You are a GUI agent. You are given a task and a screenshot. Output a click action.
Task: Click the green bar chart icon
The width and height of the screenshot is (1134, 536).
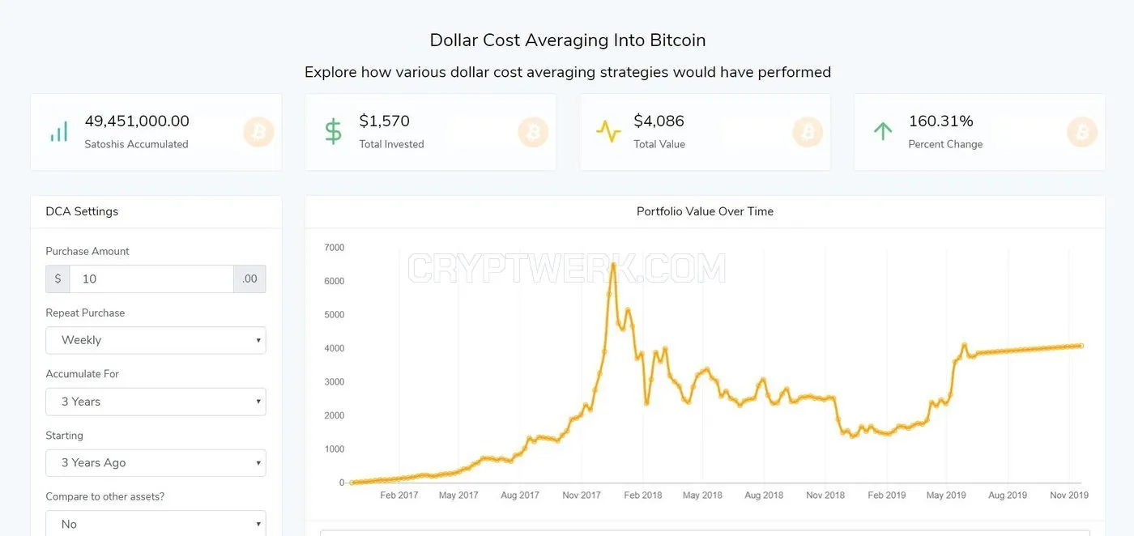pos(59,132)
